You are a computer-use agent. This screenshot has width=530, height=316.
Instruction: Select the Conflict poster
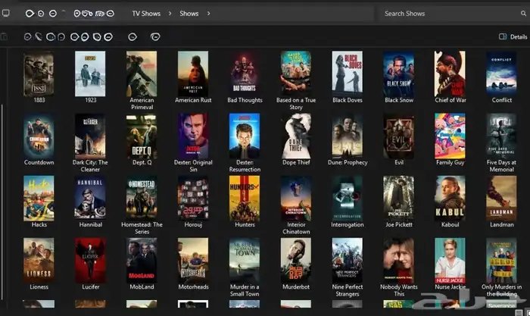point(501,74)
